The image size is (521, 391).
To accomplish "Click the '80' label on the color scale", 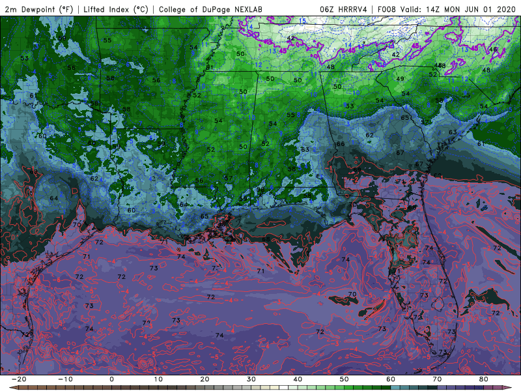I will click(x=484, y=379).
